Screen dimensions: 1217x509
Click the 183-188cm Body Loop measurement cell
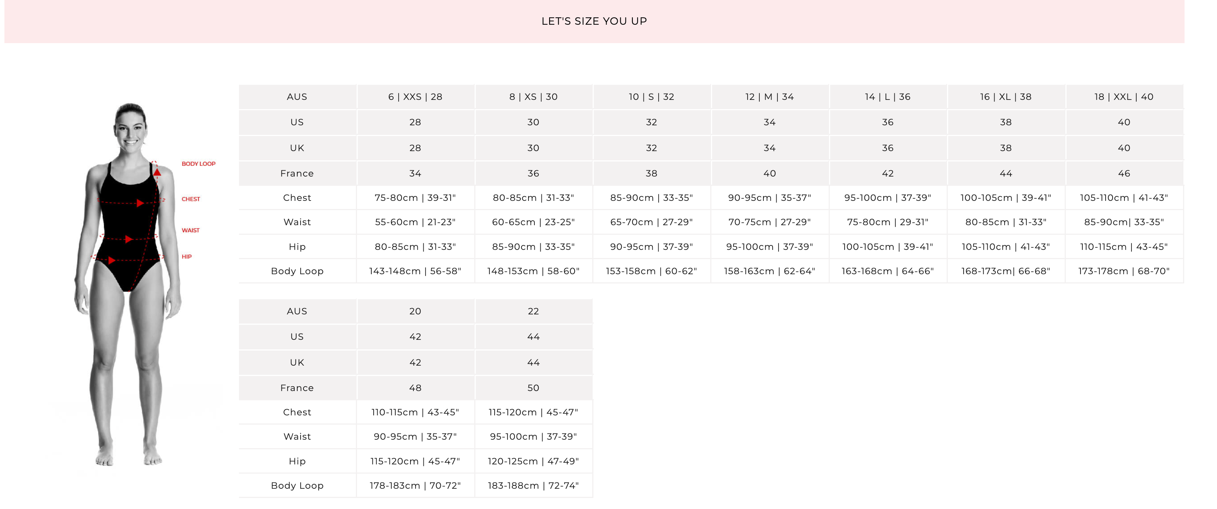click(533, 485)
